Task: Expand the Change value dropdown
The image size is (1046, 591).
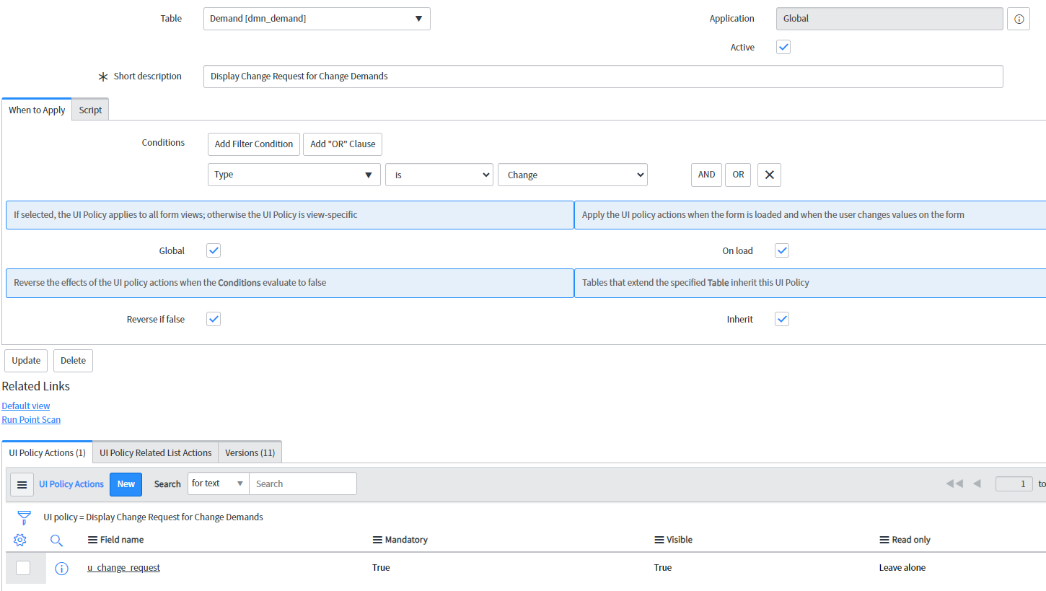Action: pyautogui.click(x=572, y=174)
